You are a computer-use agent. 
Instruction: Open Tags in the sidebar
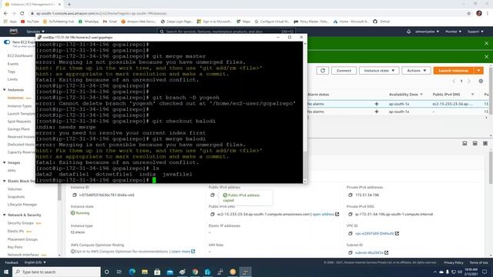(x=12, y=72)
